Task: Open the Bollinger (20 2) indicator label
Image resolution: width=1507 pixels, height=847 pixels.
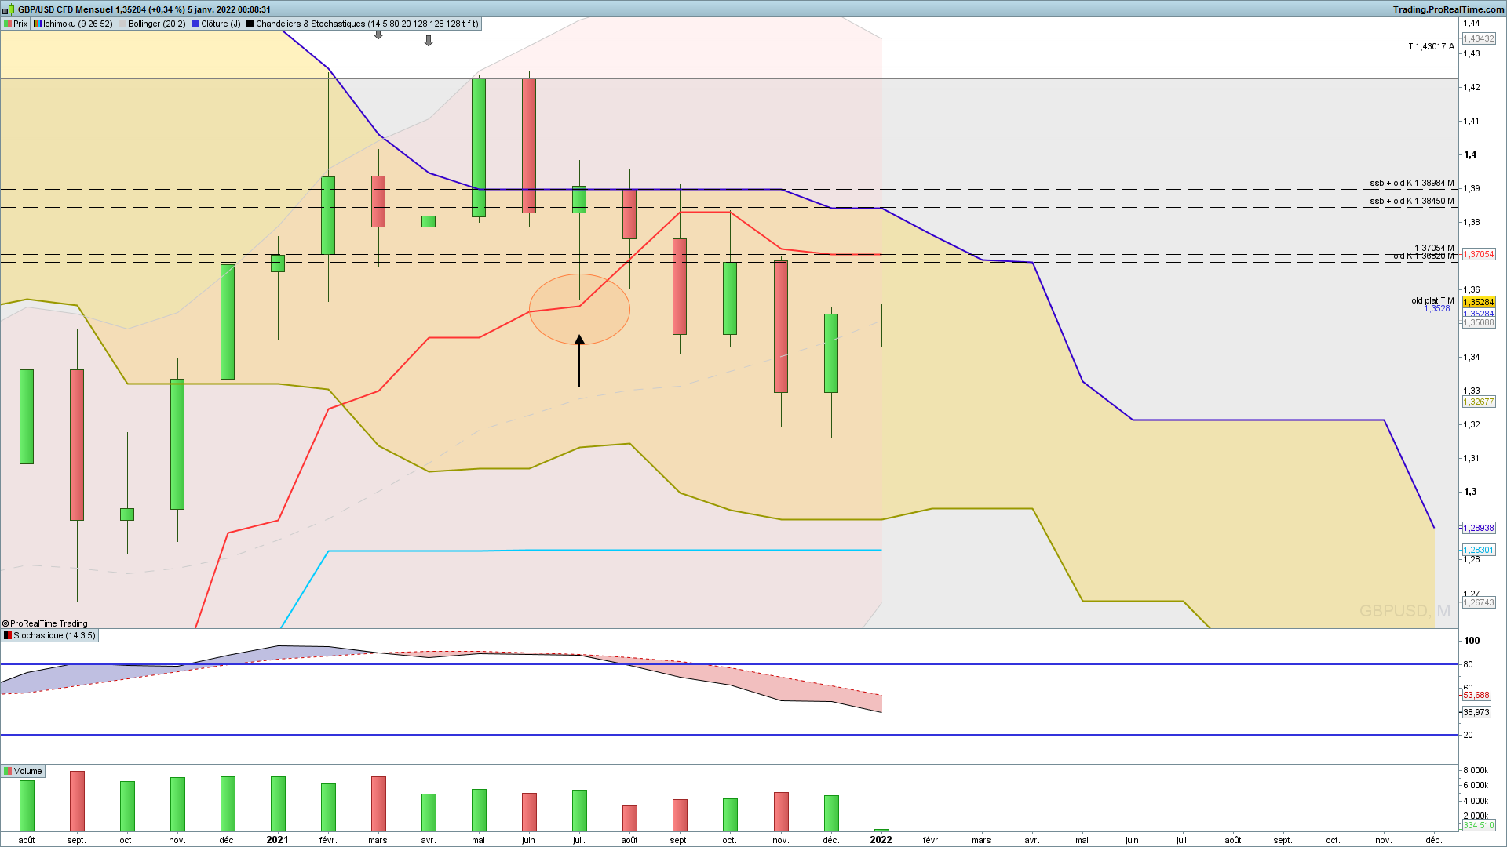Action: pyautogui.click(x=157, y=24)
